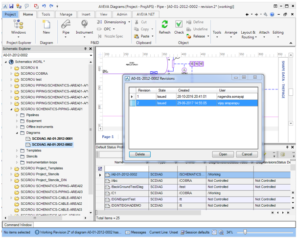Click the Define object icon

click(189, 22)
